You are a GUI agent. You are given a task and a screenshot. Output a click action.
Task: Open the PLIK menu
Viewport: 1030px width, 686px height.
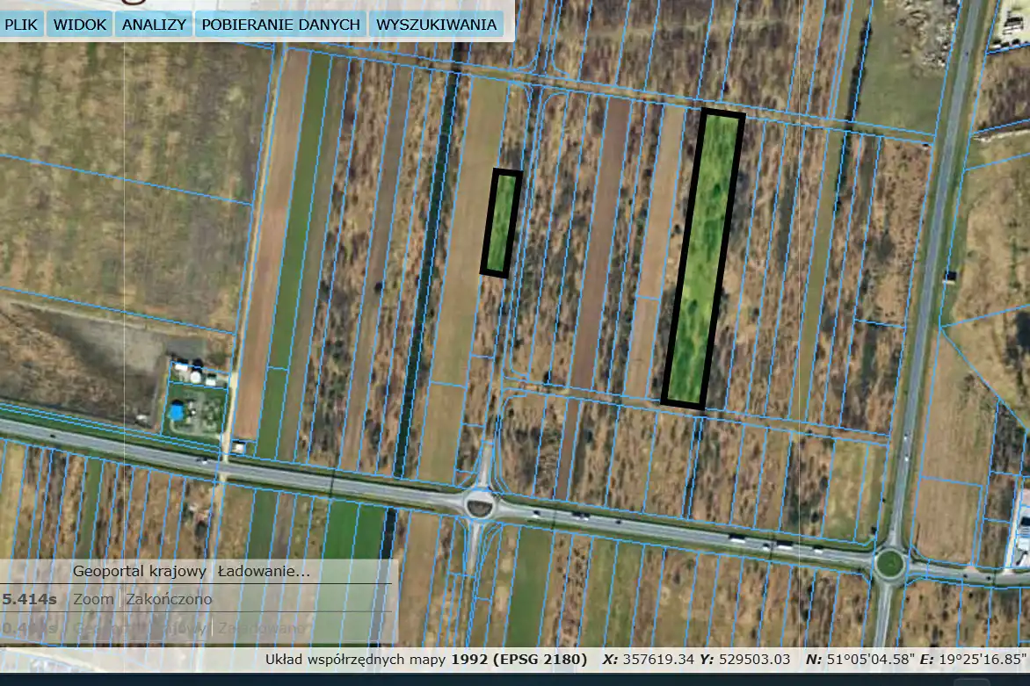21,25
